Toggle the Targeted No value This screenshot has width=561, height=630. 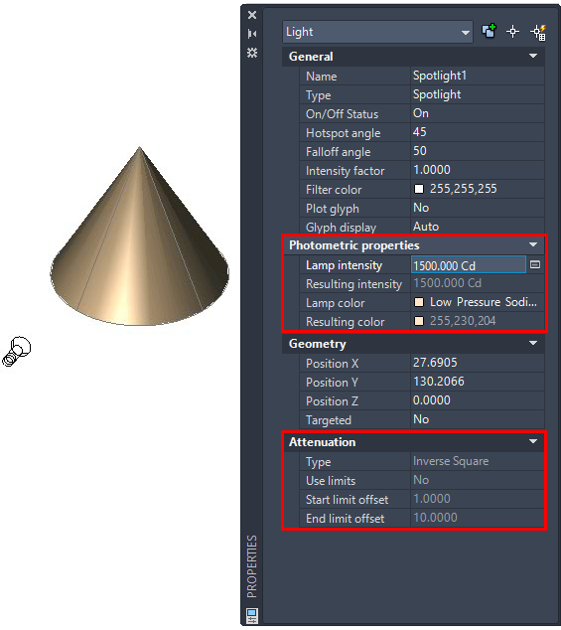478,419
